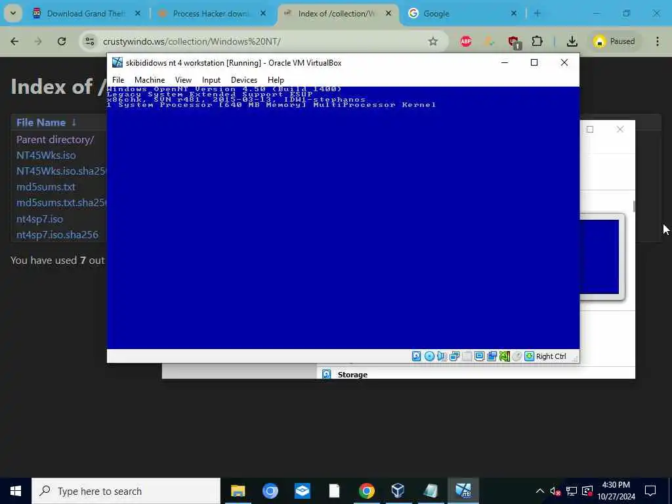This screenshot has width=672, height=504.
Task: Click the greyed CPU indicator in VirtualBox status bar
Action: tap(517, 356)
